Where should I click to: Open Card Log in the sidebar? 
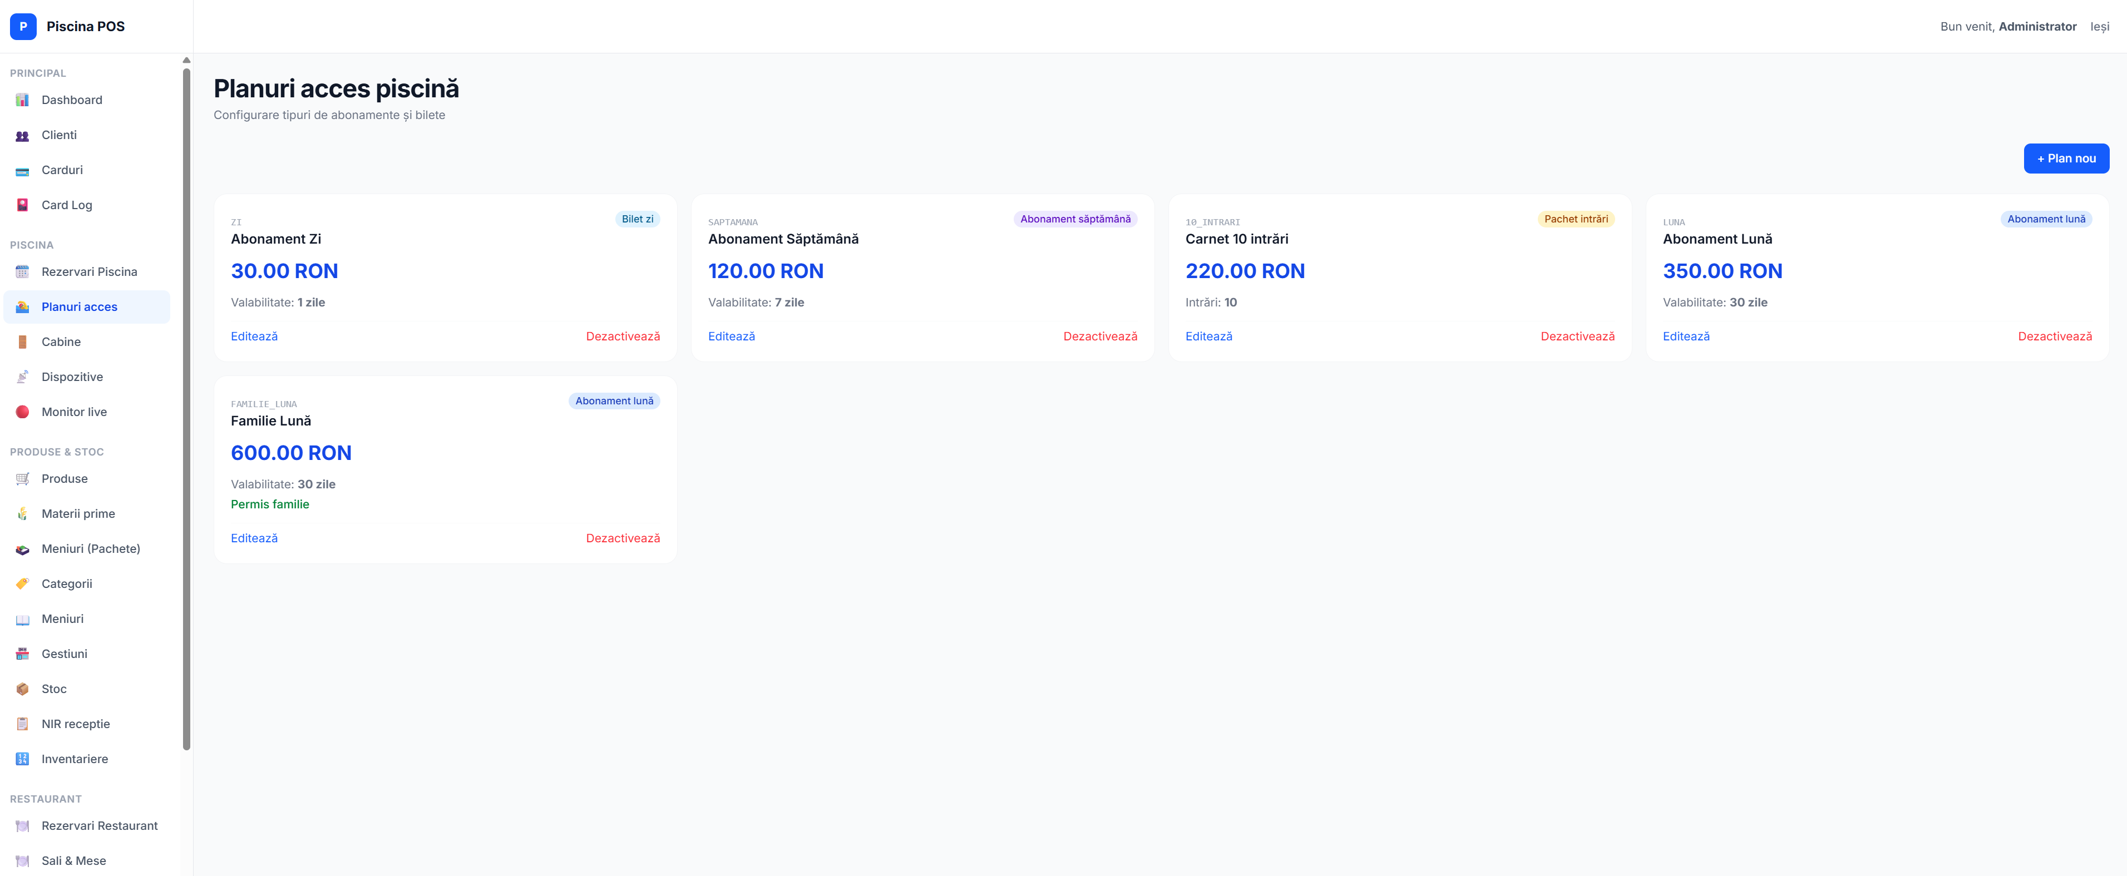87,206
